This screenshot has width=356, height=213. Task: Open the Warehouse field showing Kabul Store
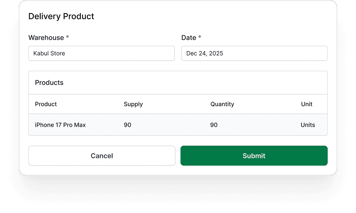pyautogui.click(x=101, y=54)
